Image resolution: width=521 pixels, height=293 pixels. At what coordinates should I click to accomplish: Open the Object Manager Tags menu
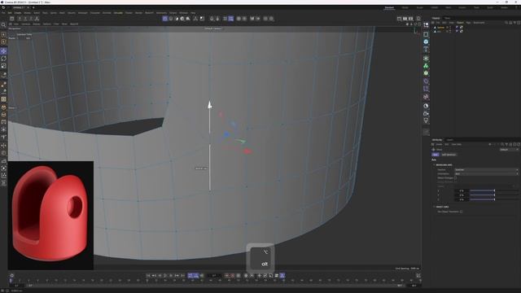(468, 23)
